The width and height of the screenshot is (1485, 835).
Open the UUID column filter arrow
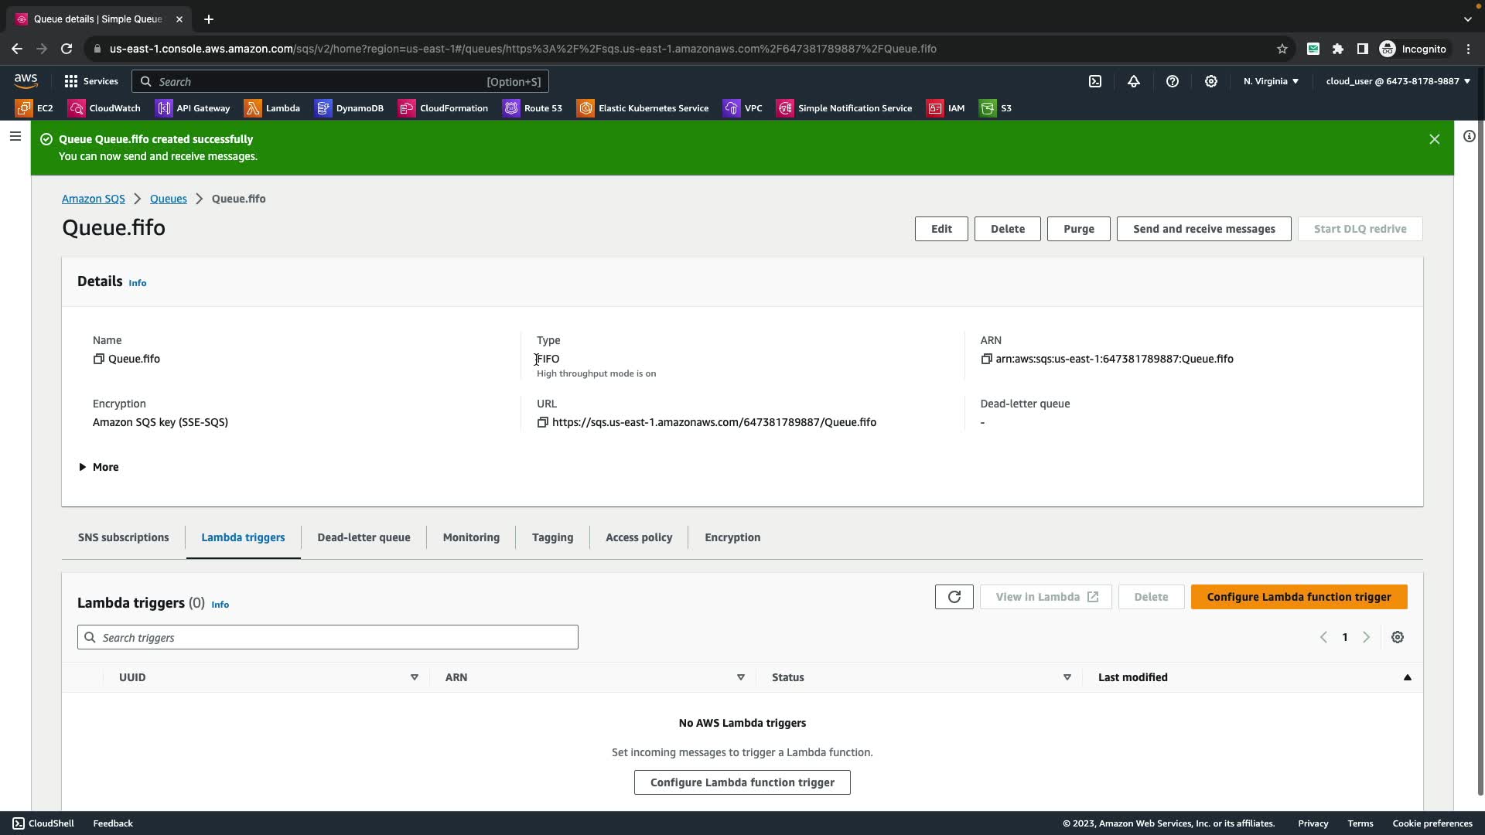coord(414,677)
